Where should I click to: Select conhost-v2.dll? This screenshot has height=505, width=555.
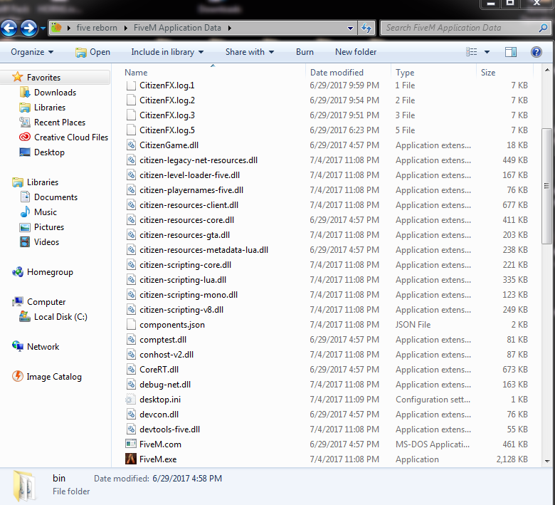[x=166, y=355]
